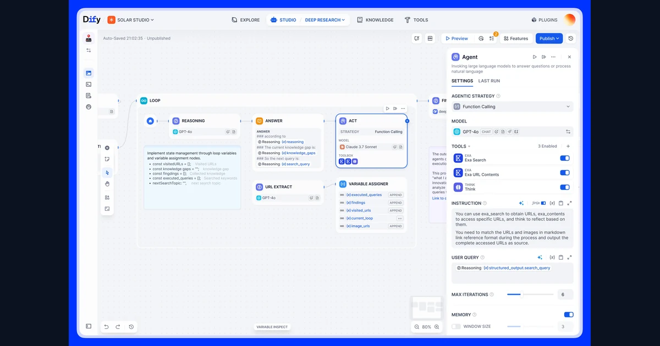Open the change history clock icon at bottom

coord(131,327)
